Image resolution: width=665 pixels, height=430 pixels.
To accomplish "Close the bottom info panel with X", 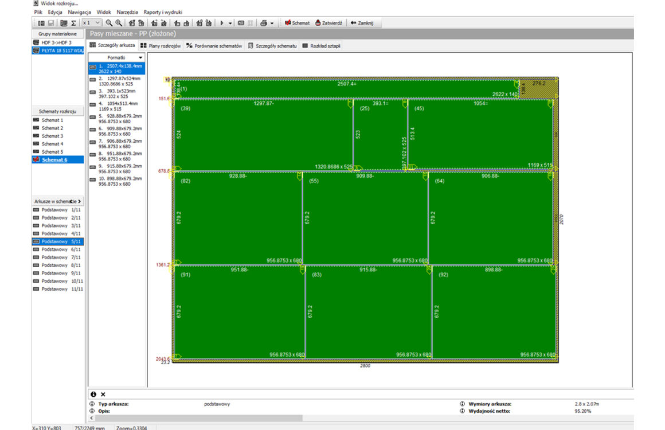I will (103, 394).
